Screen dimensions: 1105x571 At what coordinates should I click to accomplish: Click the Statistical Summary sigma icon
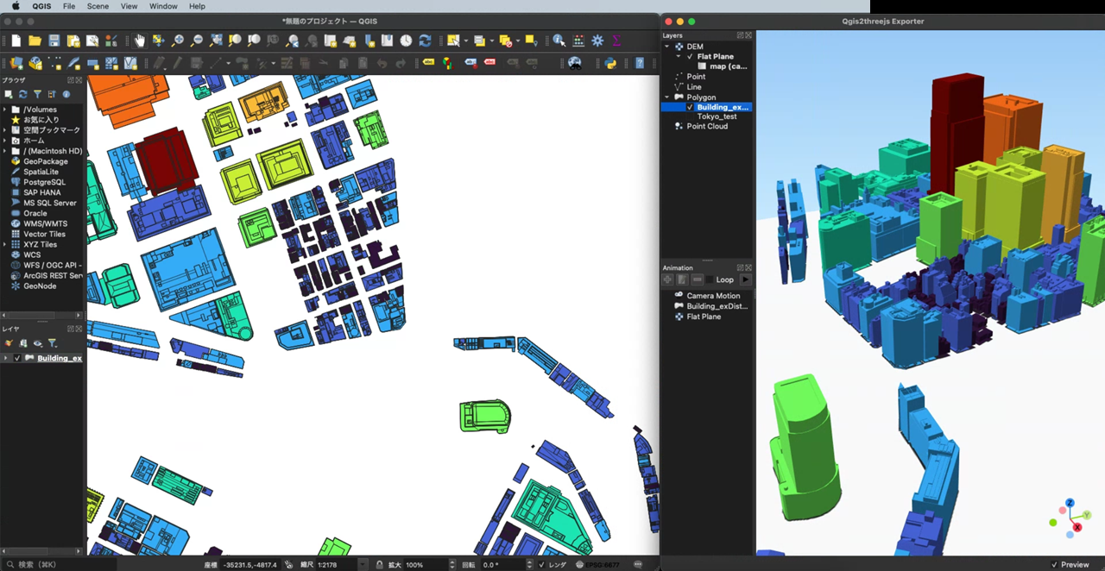[616, 41]
